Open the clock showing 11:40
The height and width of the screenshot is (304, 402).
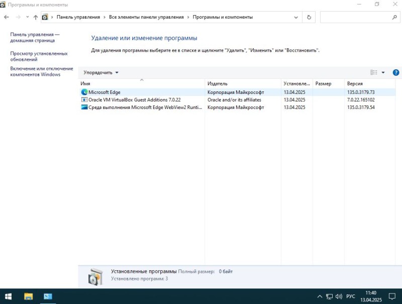371,296
